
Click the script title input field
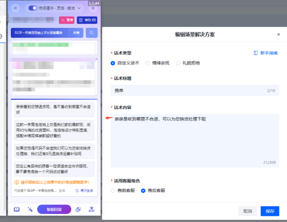click(195, 91)
